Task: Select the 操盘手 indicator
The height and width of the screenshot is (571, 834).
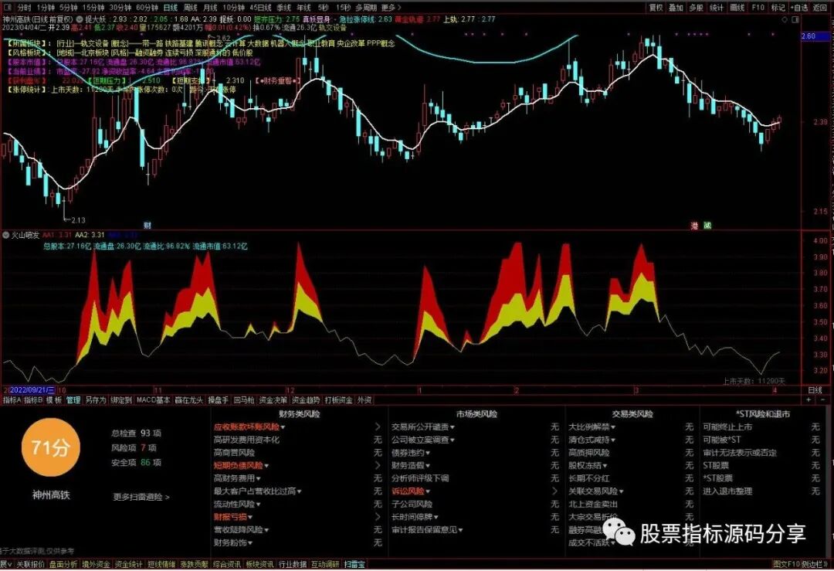Action: pos(218,399)
